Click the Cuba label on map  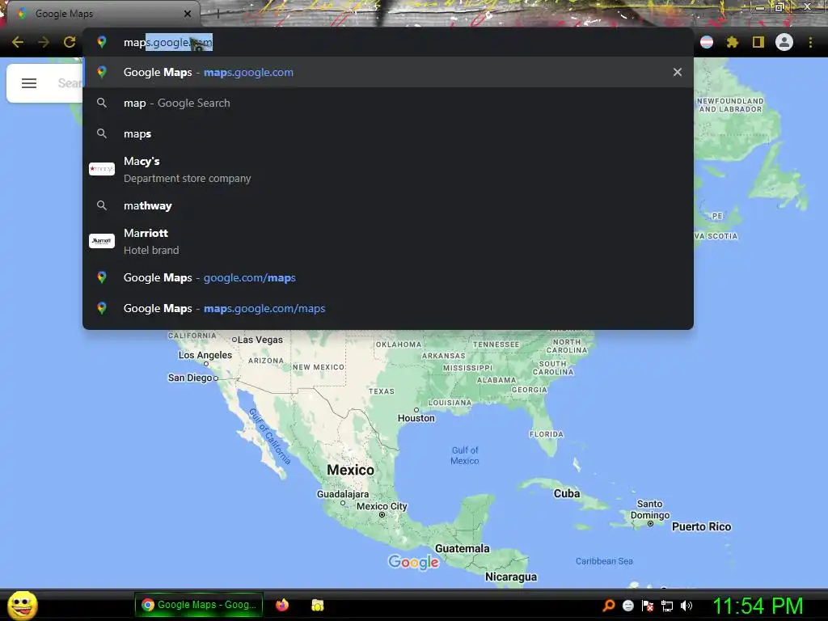(x=567, y=494)
